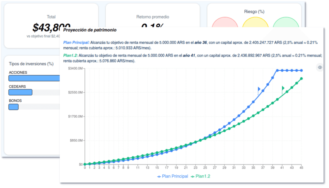Click the green flag marker on the chart
This screenshot has height=188, width=329.
tap(283, 88)
